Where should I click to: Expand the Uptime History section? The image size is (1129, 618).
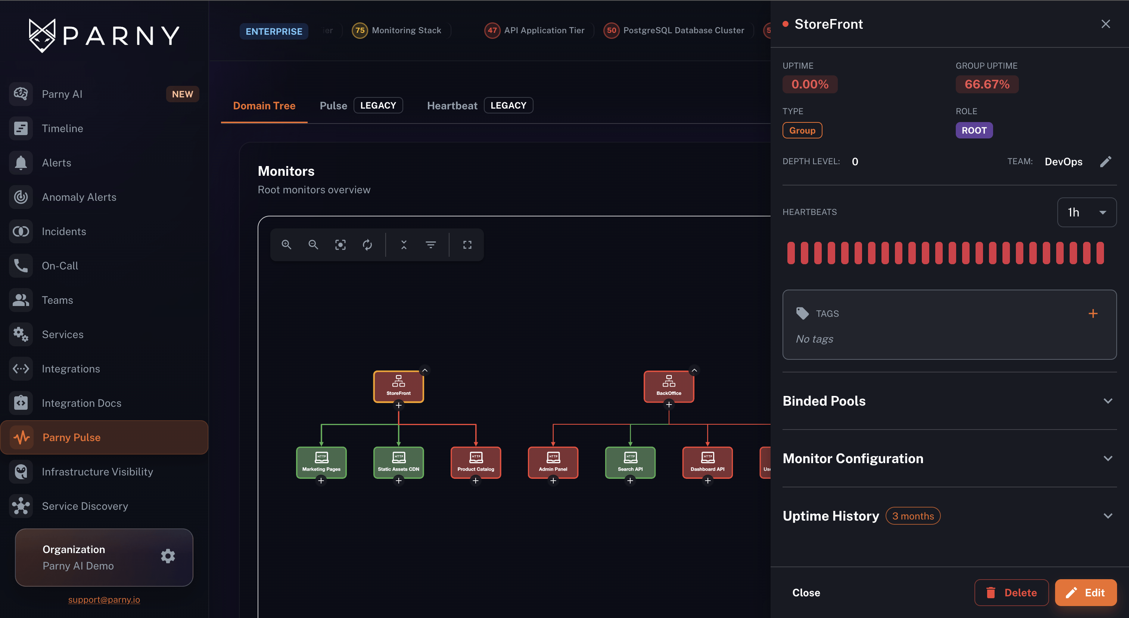tap(949, 515)
